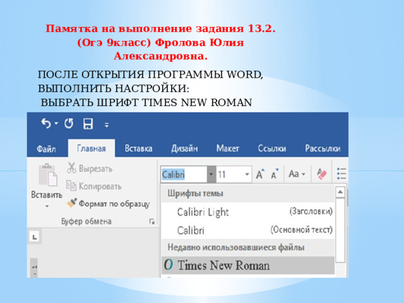Image resolution: width=404 pixels, height=303 pixels.
Task: Open the font size dropdown arrow
Action: coord(247,174)
